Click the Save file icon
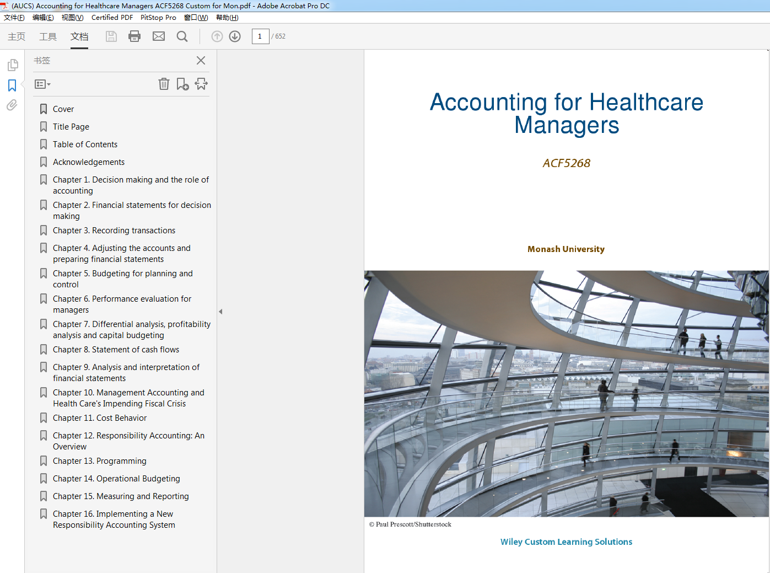 click(x=111, y=36)
